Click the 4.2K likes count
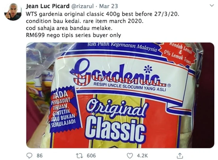This screenshot has width=218, height=160. [x=142, y=156]
